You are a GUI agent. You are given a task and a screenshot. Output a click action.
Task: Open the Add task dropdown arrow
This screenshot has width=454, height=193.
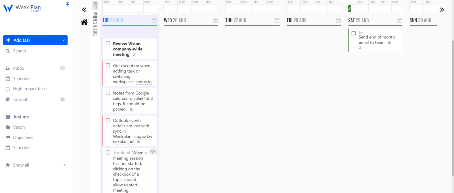[63, 40]
